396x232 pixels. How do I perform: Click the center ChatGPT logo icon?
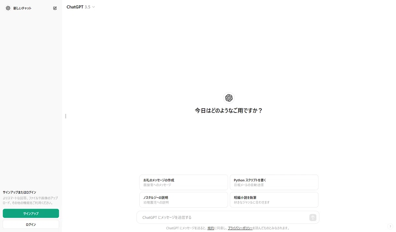point(229,98)
